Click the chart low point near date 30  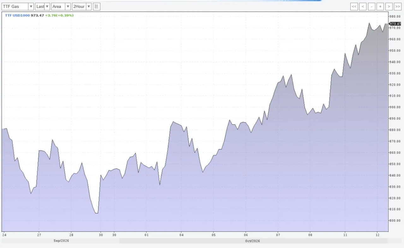coord(96,213)
